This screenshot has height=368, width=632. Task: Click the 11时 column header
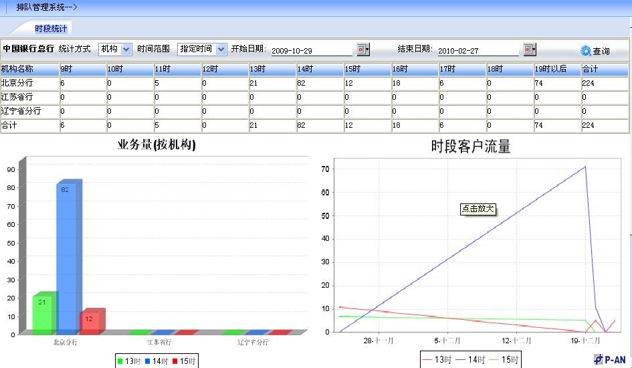[x=178, y=69]
